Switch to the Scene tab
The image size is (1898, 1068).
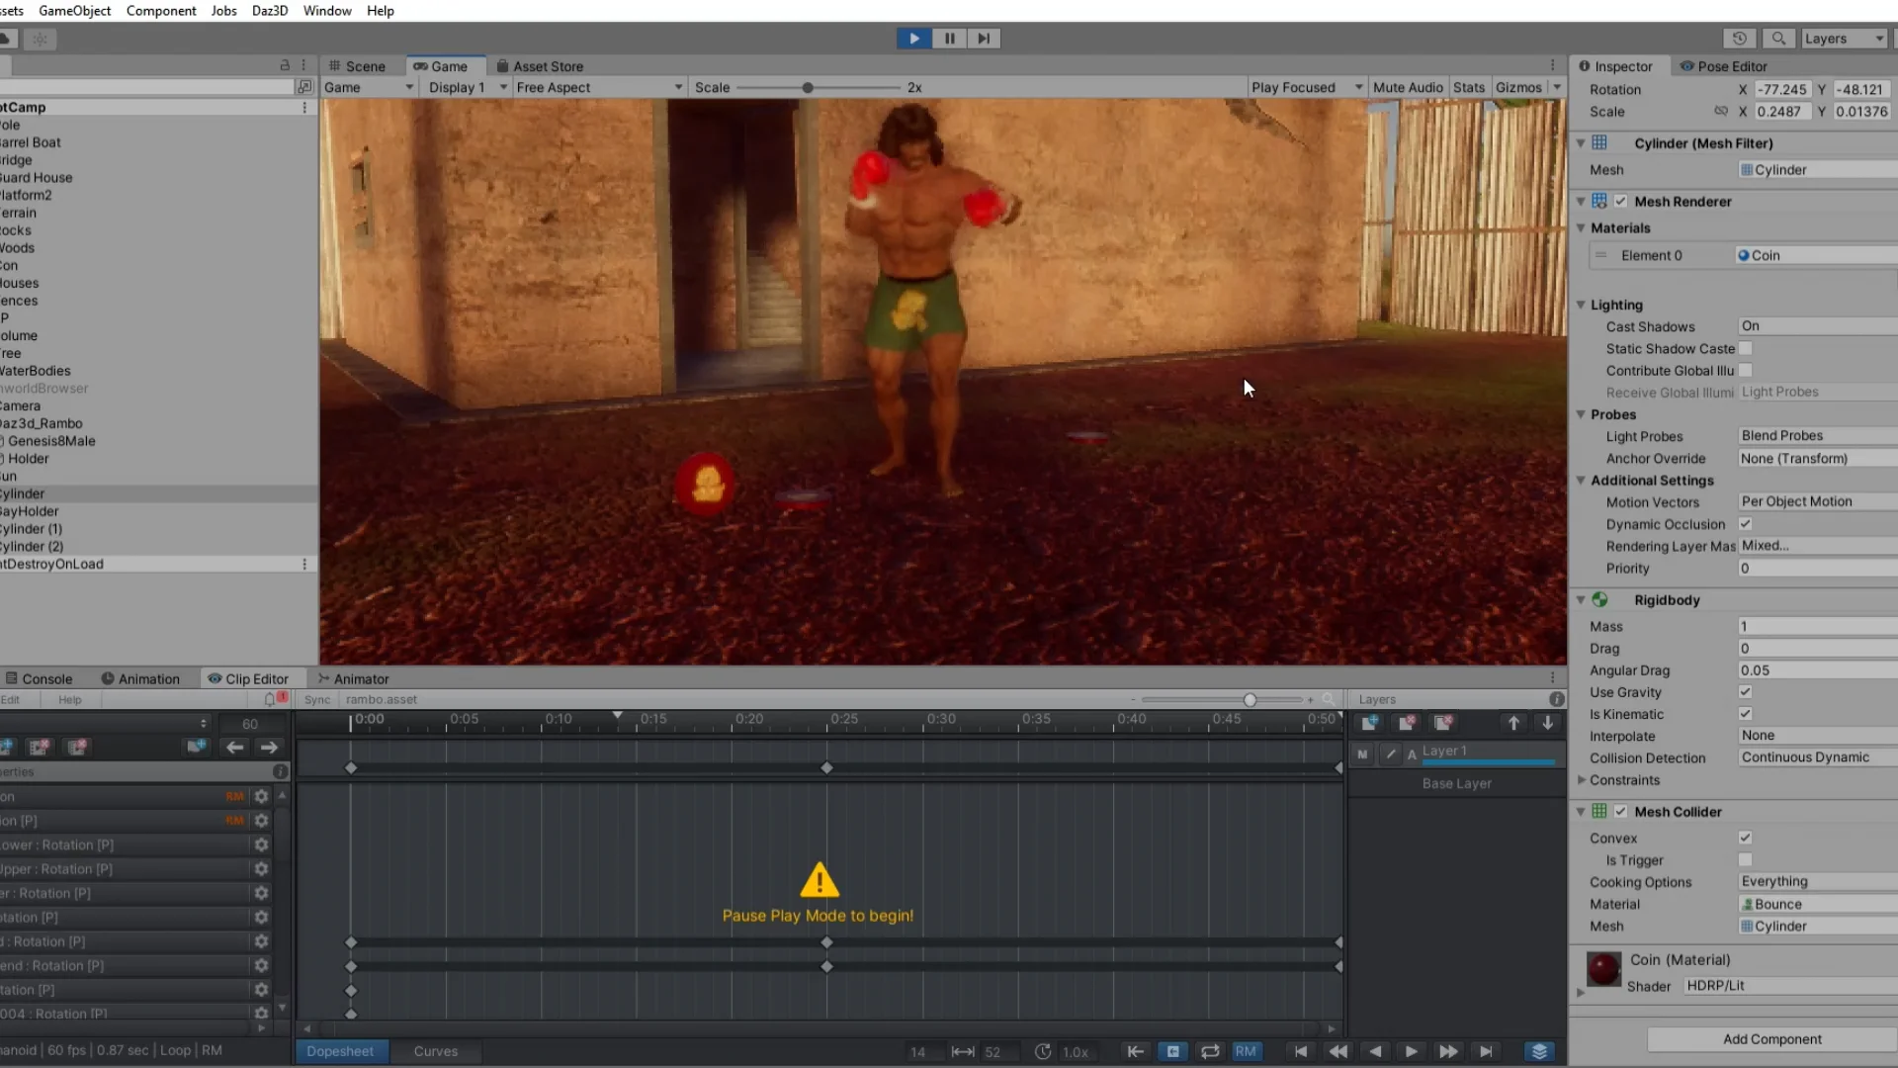[357, 66]
